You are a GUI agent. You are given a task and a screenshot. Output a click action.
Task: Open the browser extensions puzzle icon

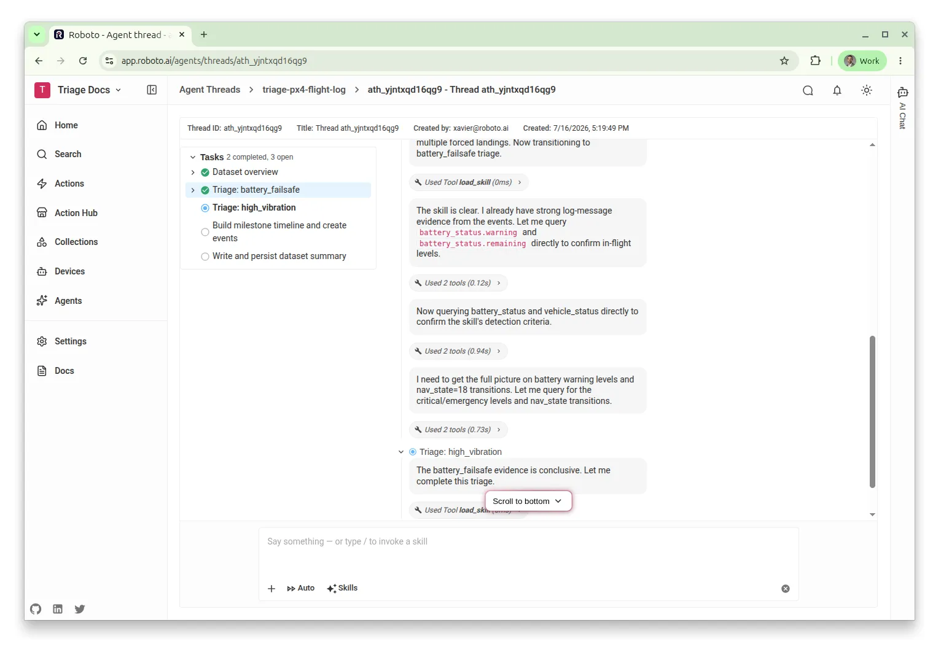point(815,61)
